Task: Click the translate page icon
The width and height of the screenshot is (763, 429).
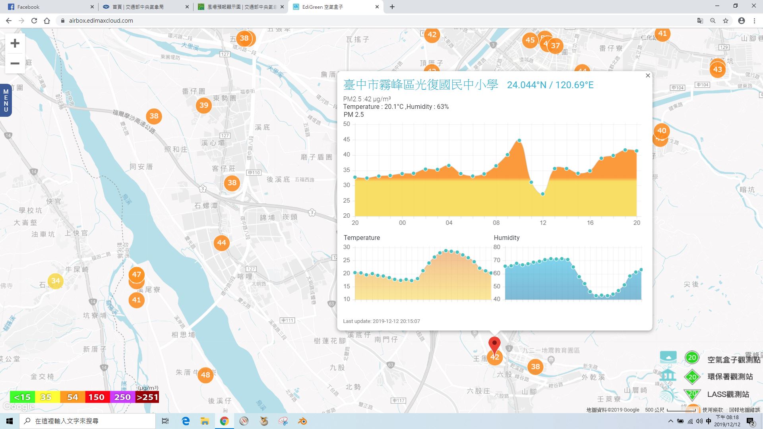Action: pos(700,21)
